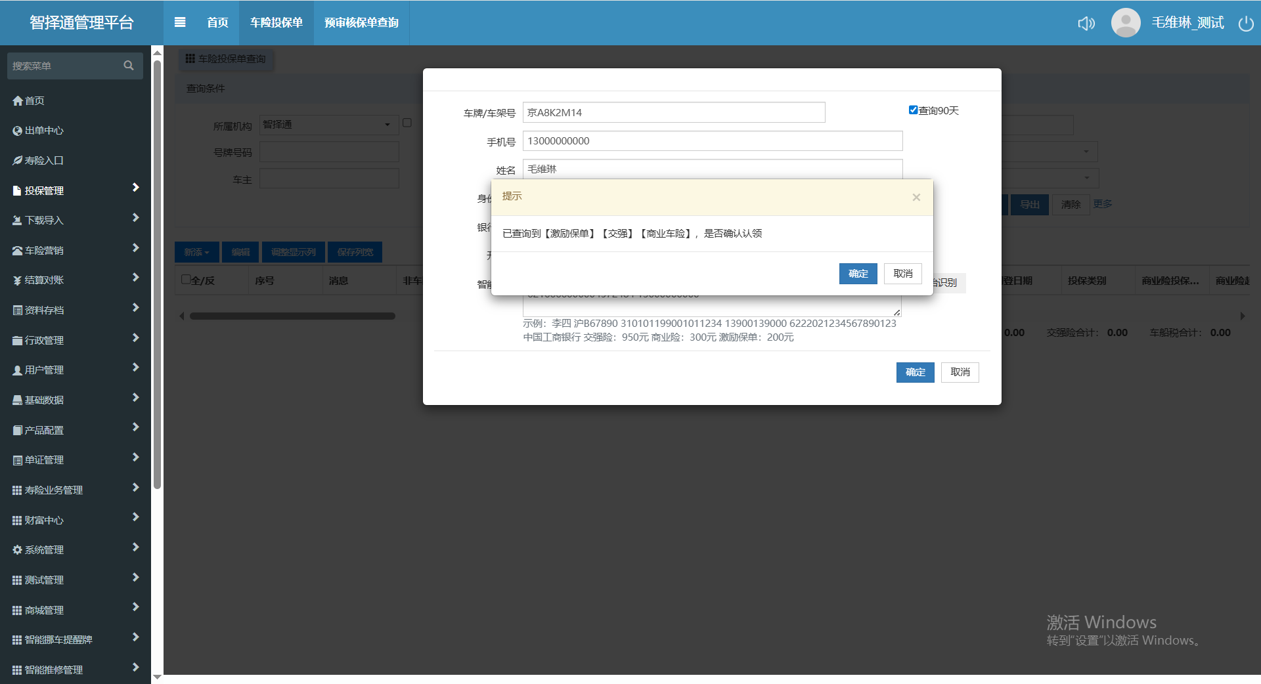This screenshot has width=1261, height=684.
Task: Uncheck the 查询90天 checkbox
Action: tap(913, 110)
